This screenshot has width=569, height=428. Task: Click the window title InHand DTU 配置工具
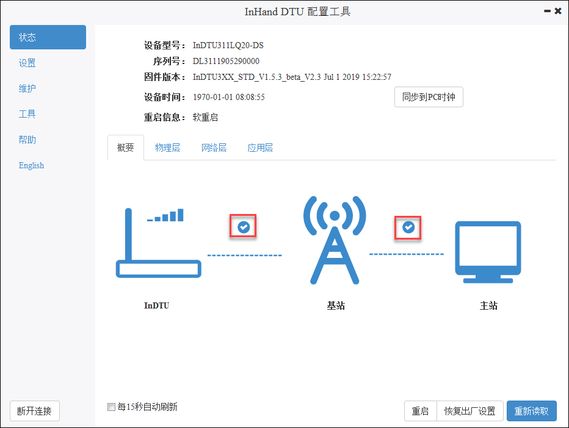click(297, 12)
